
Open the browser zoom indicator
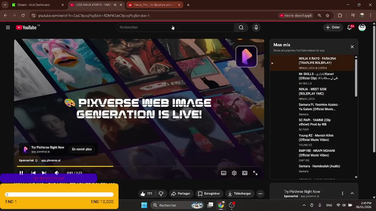tap(319, 16)
